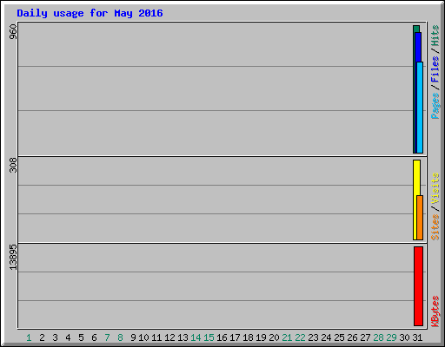Click day 15 on the x-axis
Screen dimensions: 445x347
coord(209,337)
